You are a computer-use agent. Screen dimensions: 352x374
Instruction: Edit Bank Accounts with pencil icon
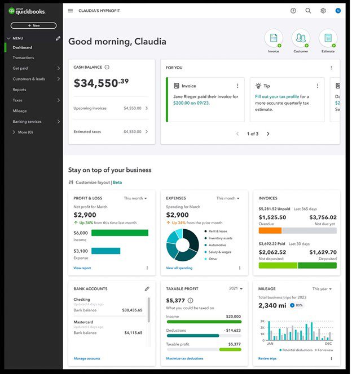(147, 288)
